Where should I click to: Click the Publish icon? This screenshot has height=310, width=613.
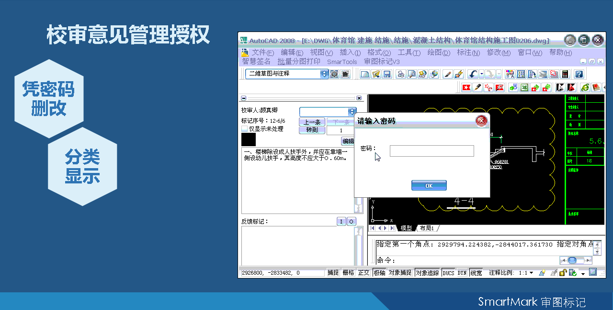pos(423,75)
